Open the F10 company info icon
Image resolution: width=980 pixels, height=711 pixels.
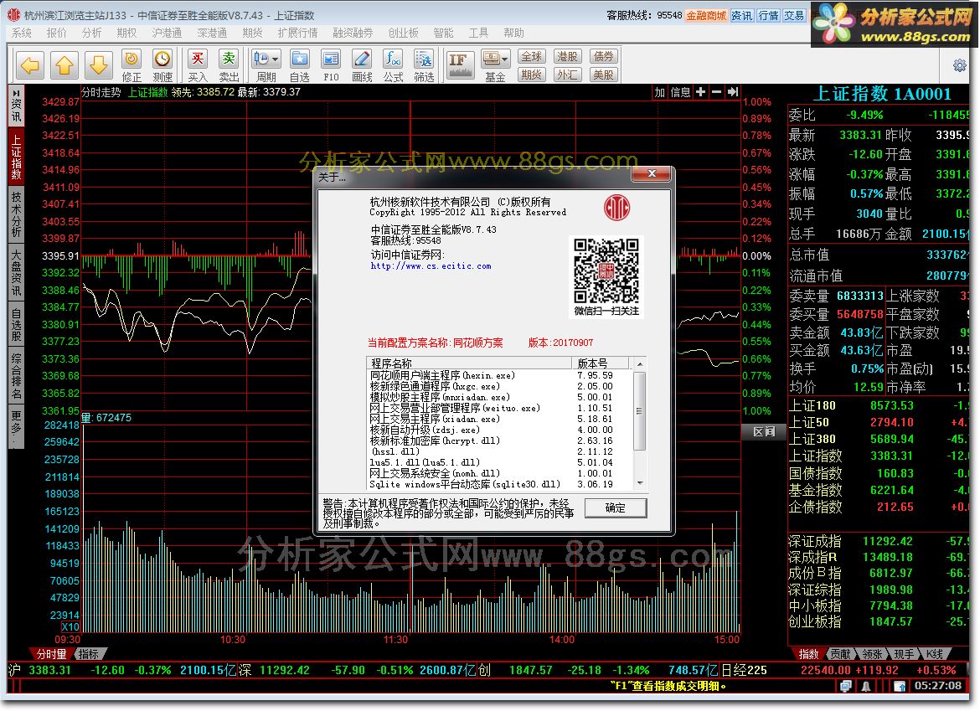click(331, 65)
